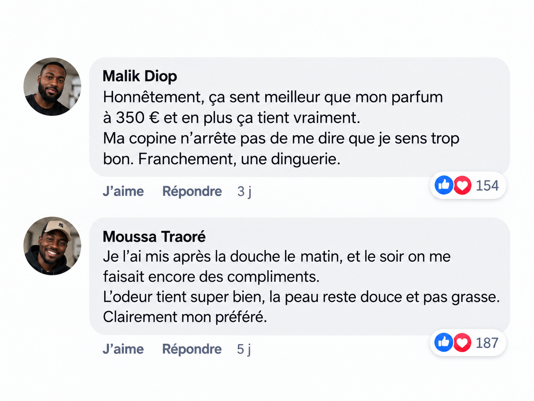Open the Moussa Traoré name link
This screenshot has width=534, height=401.
coord(154,236)
